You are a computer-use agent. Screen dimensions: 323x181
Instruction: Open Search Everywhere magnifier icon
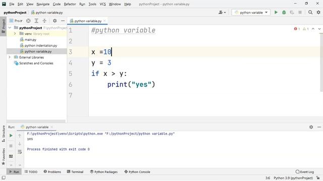pos(310,13)
